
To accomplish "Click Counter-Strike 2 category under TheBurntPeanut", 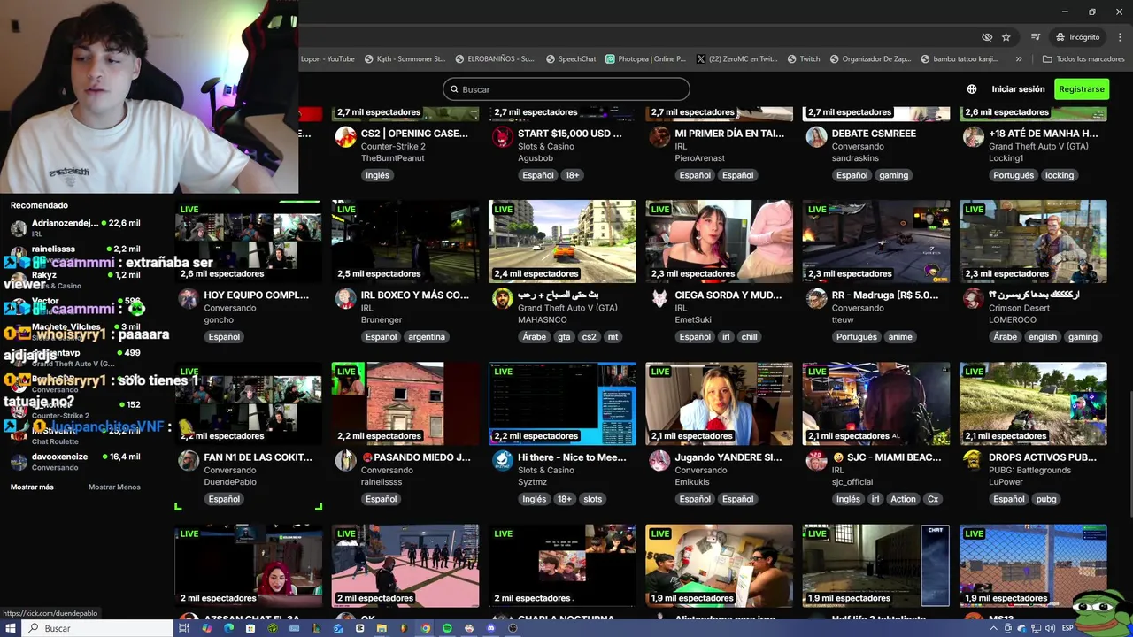I will [x=393, y=146].
